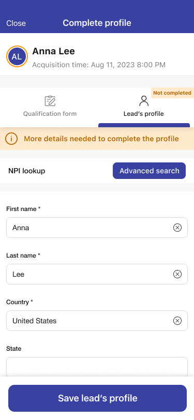The height and width of the screenshot is (420, 194).
Task: Tap the Qualification form notepad icon
Action: tap(50, 101)
